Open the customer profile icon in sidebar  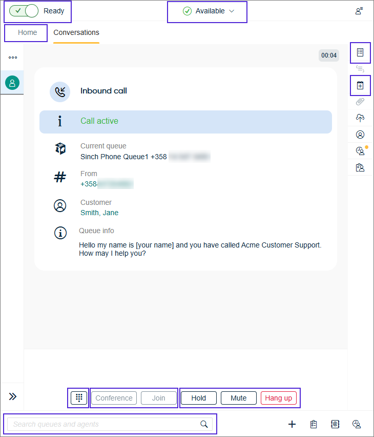pyautogui.click(x=360, y=135)
